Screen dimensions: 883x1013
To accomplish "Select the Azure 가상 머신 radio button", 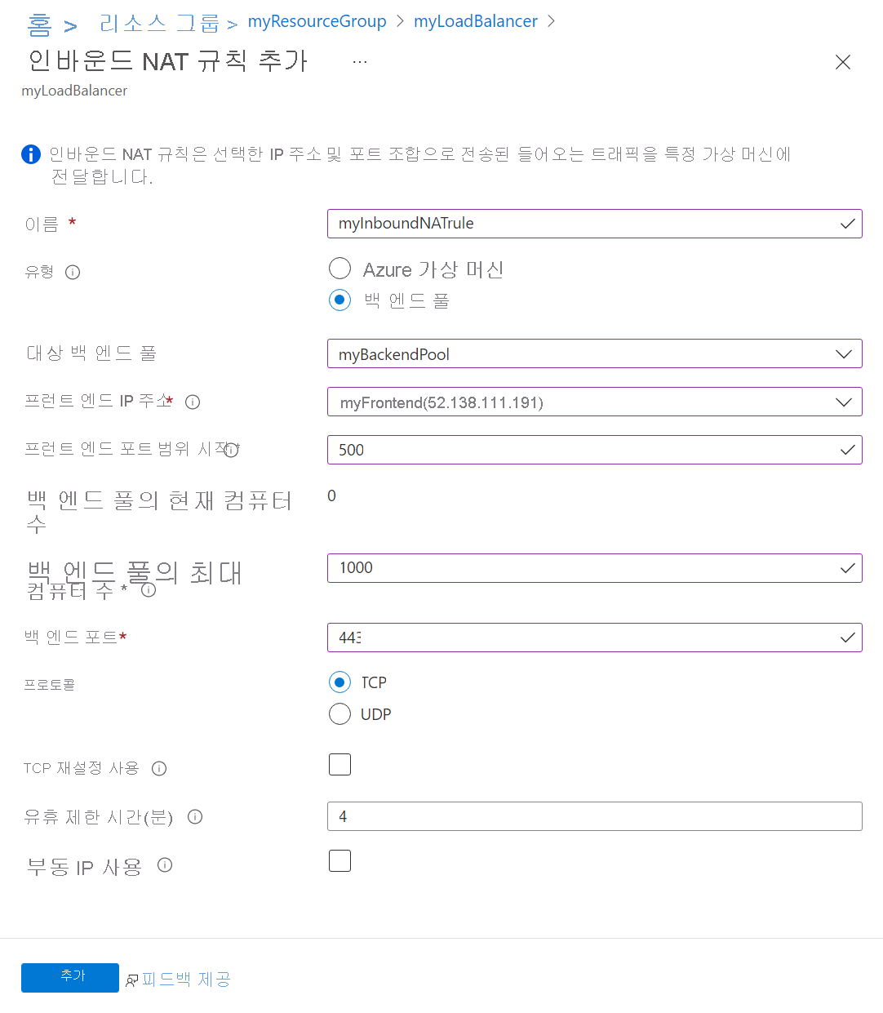I will pyautogui.click(x=339, y=268).
